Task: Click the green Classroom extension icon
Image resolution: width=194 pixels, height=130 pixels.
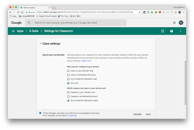Action: pyautogui.click(x=156, y=12)
